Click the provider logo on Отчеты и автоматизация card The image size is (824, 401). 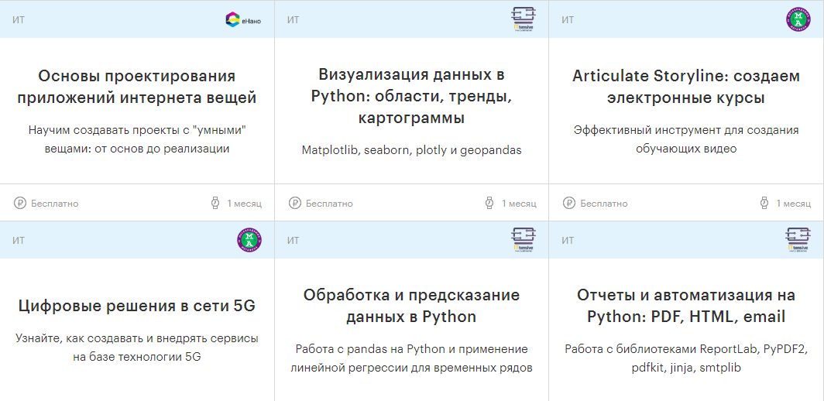pyautogui.click(x=798, y=240)
